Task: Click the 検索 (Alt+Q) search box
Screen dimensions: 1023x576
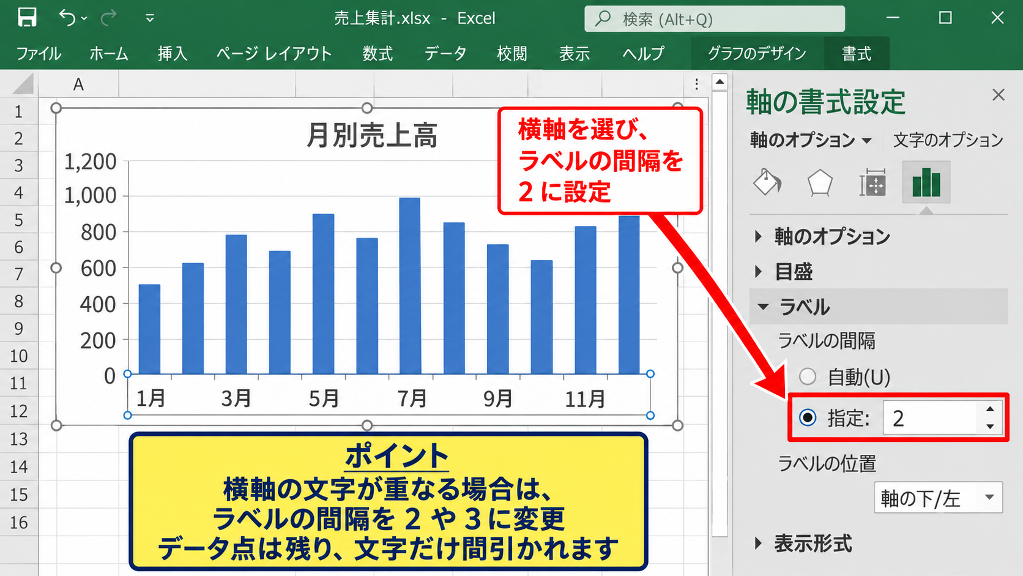Action: pyautogui.click(x=715, y=19)
